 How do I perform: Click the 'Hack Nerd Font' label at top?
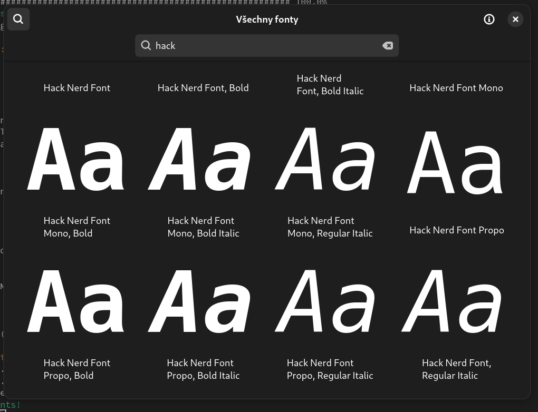click(x=77, y=88)
